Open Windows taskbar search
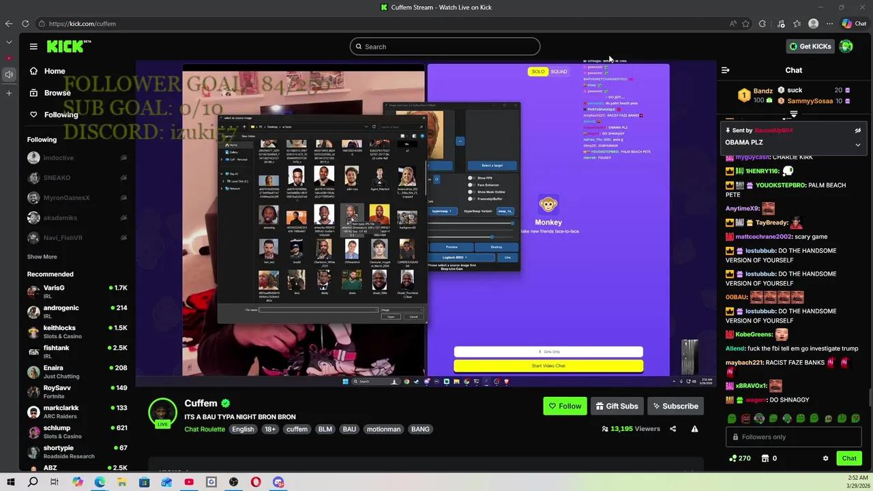Viewport: 873px width, 491px height. pos(33,482)
